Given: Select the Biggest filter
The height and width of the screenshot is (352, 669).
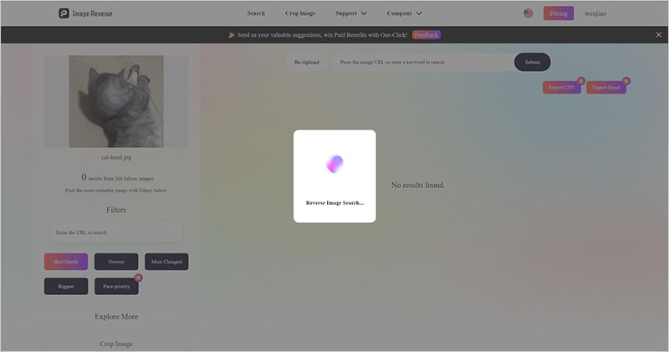Looking at the screenshot, I should click(66, 286).
